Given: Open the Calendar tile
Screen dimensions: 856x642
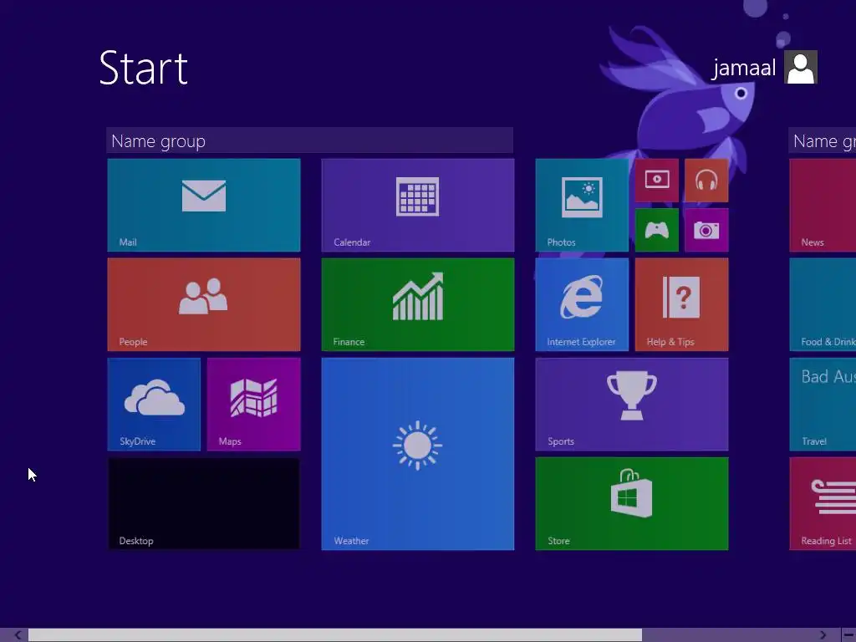Looking at the screenshot, I should click(418, 206).
